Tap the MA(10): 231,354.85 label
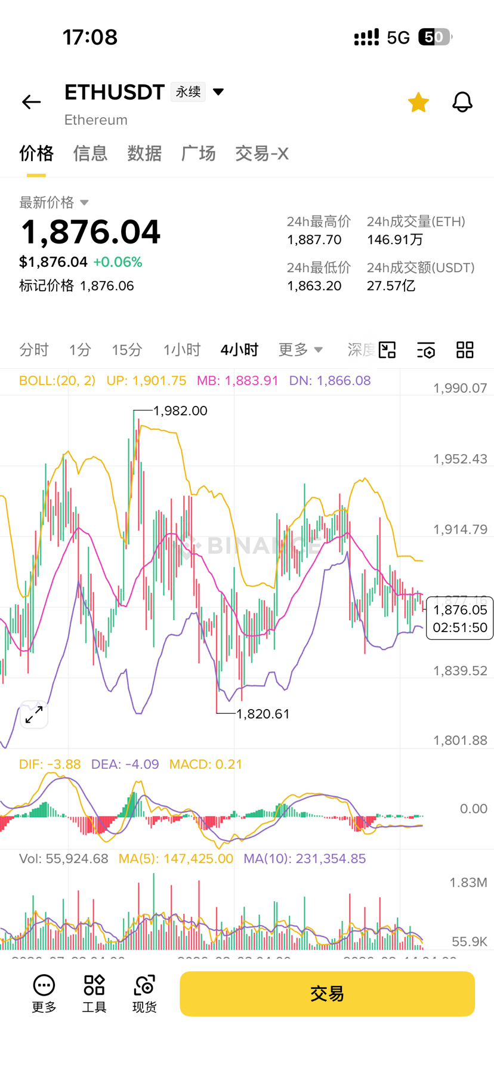Viewport: 494px width, 1072px height. tap(305, 859)
